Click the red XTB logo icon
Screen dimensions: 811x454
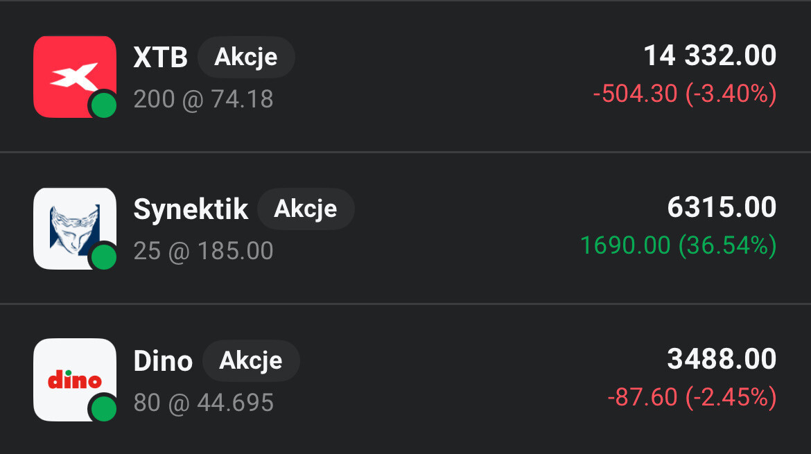tap(73, 75)
